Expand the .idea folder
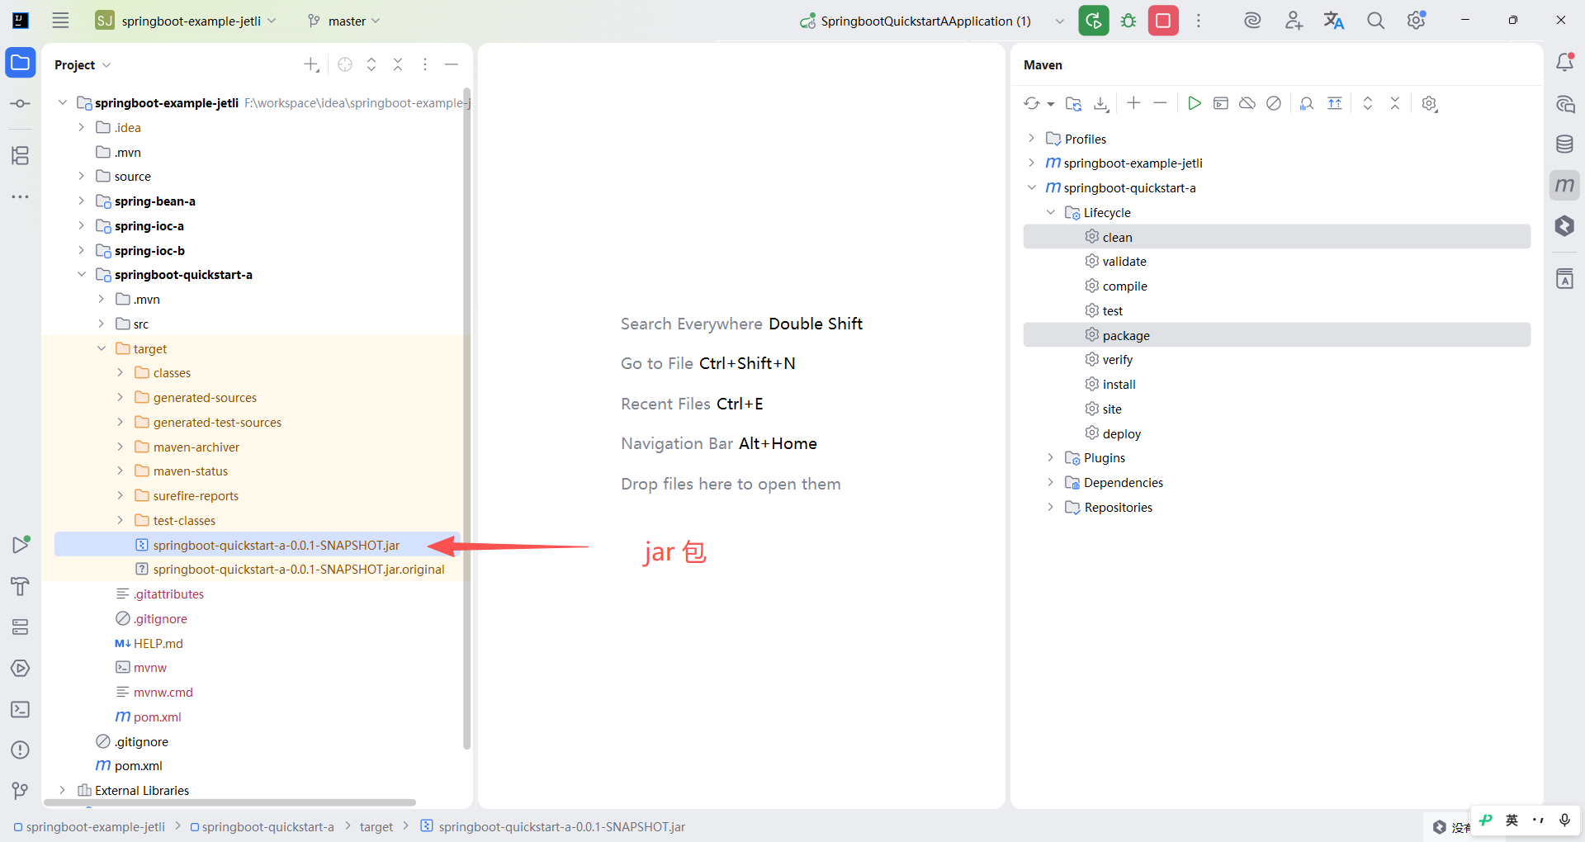This screenshot has width=1585, height=842. (x=81, y=127)
